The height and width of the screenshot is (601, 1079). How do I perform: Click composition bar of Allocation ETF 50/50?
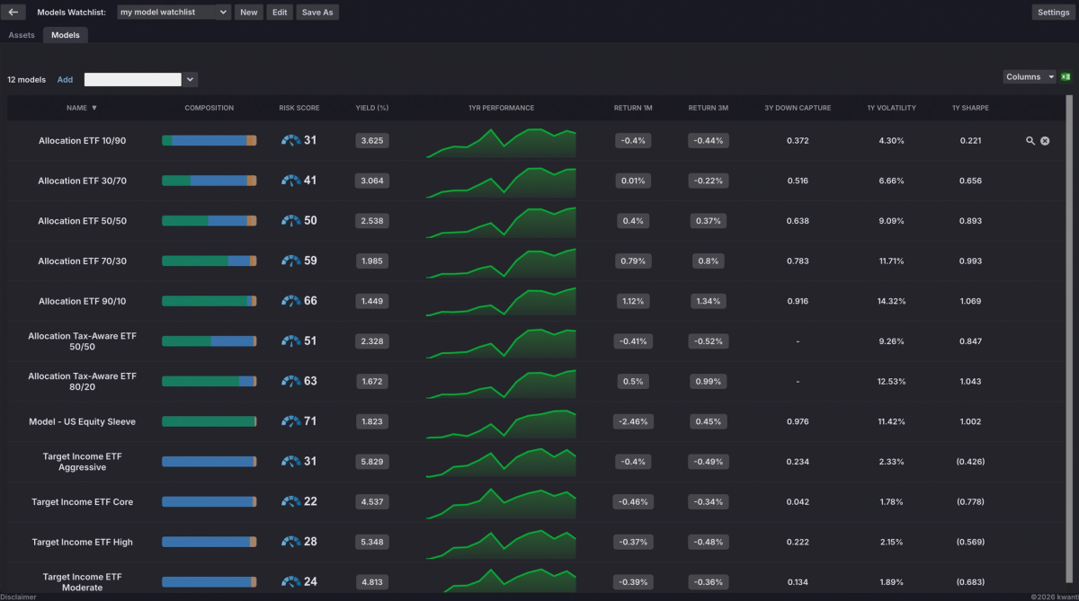210,220
